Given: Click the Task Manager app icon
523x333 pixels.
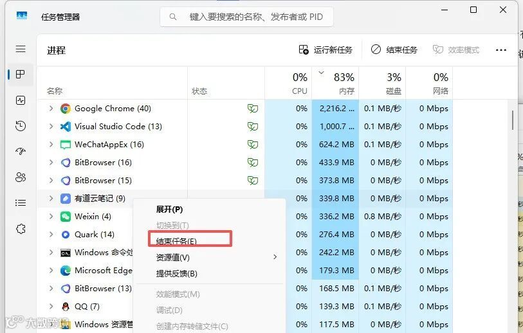Looking at the screenshot, I should 22,15.
